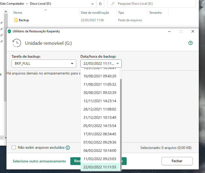This screenshot has width=205, height=173.
Task: Click Este Computador in the address path
Action: click(12, 4)
